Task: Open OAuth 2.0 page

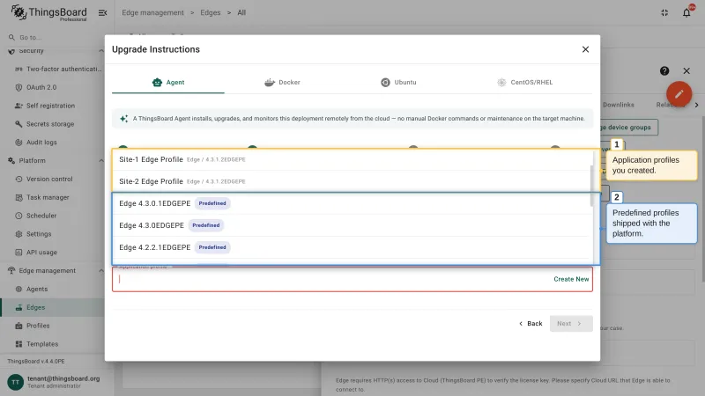Action: tap(41, 87)
